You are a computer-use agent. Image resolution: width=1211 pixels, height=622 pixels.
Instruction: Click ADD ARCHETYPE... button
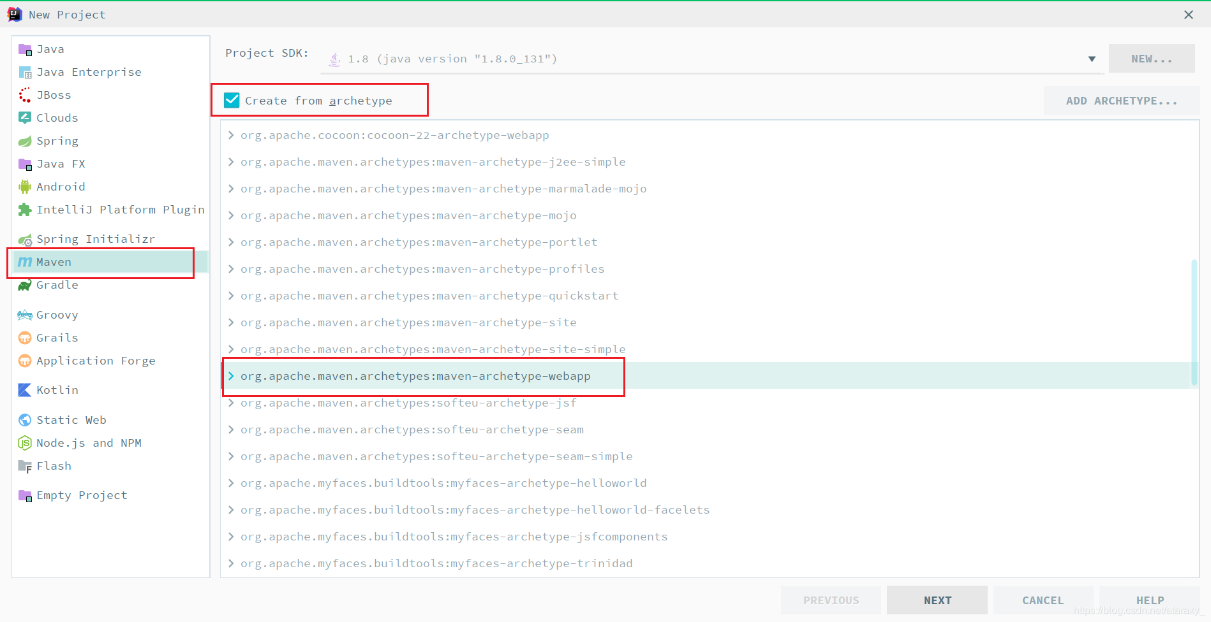pos(1122,101)
